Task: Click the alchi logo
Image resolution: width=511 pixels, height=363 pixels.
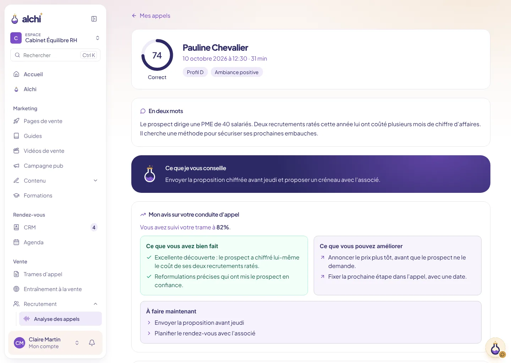Action: coord(27,18)
